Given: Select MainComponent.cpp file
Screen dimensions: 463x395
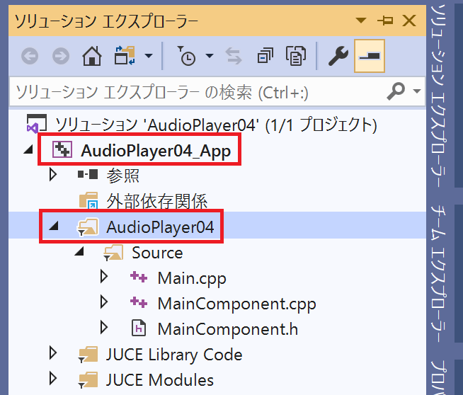Looking at the screenshot, I should pos(237,304).
